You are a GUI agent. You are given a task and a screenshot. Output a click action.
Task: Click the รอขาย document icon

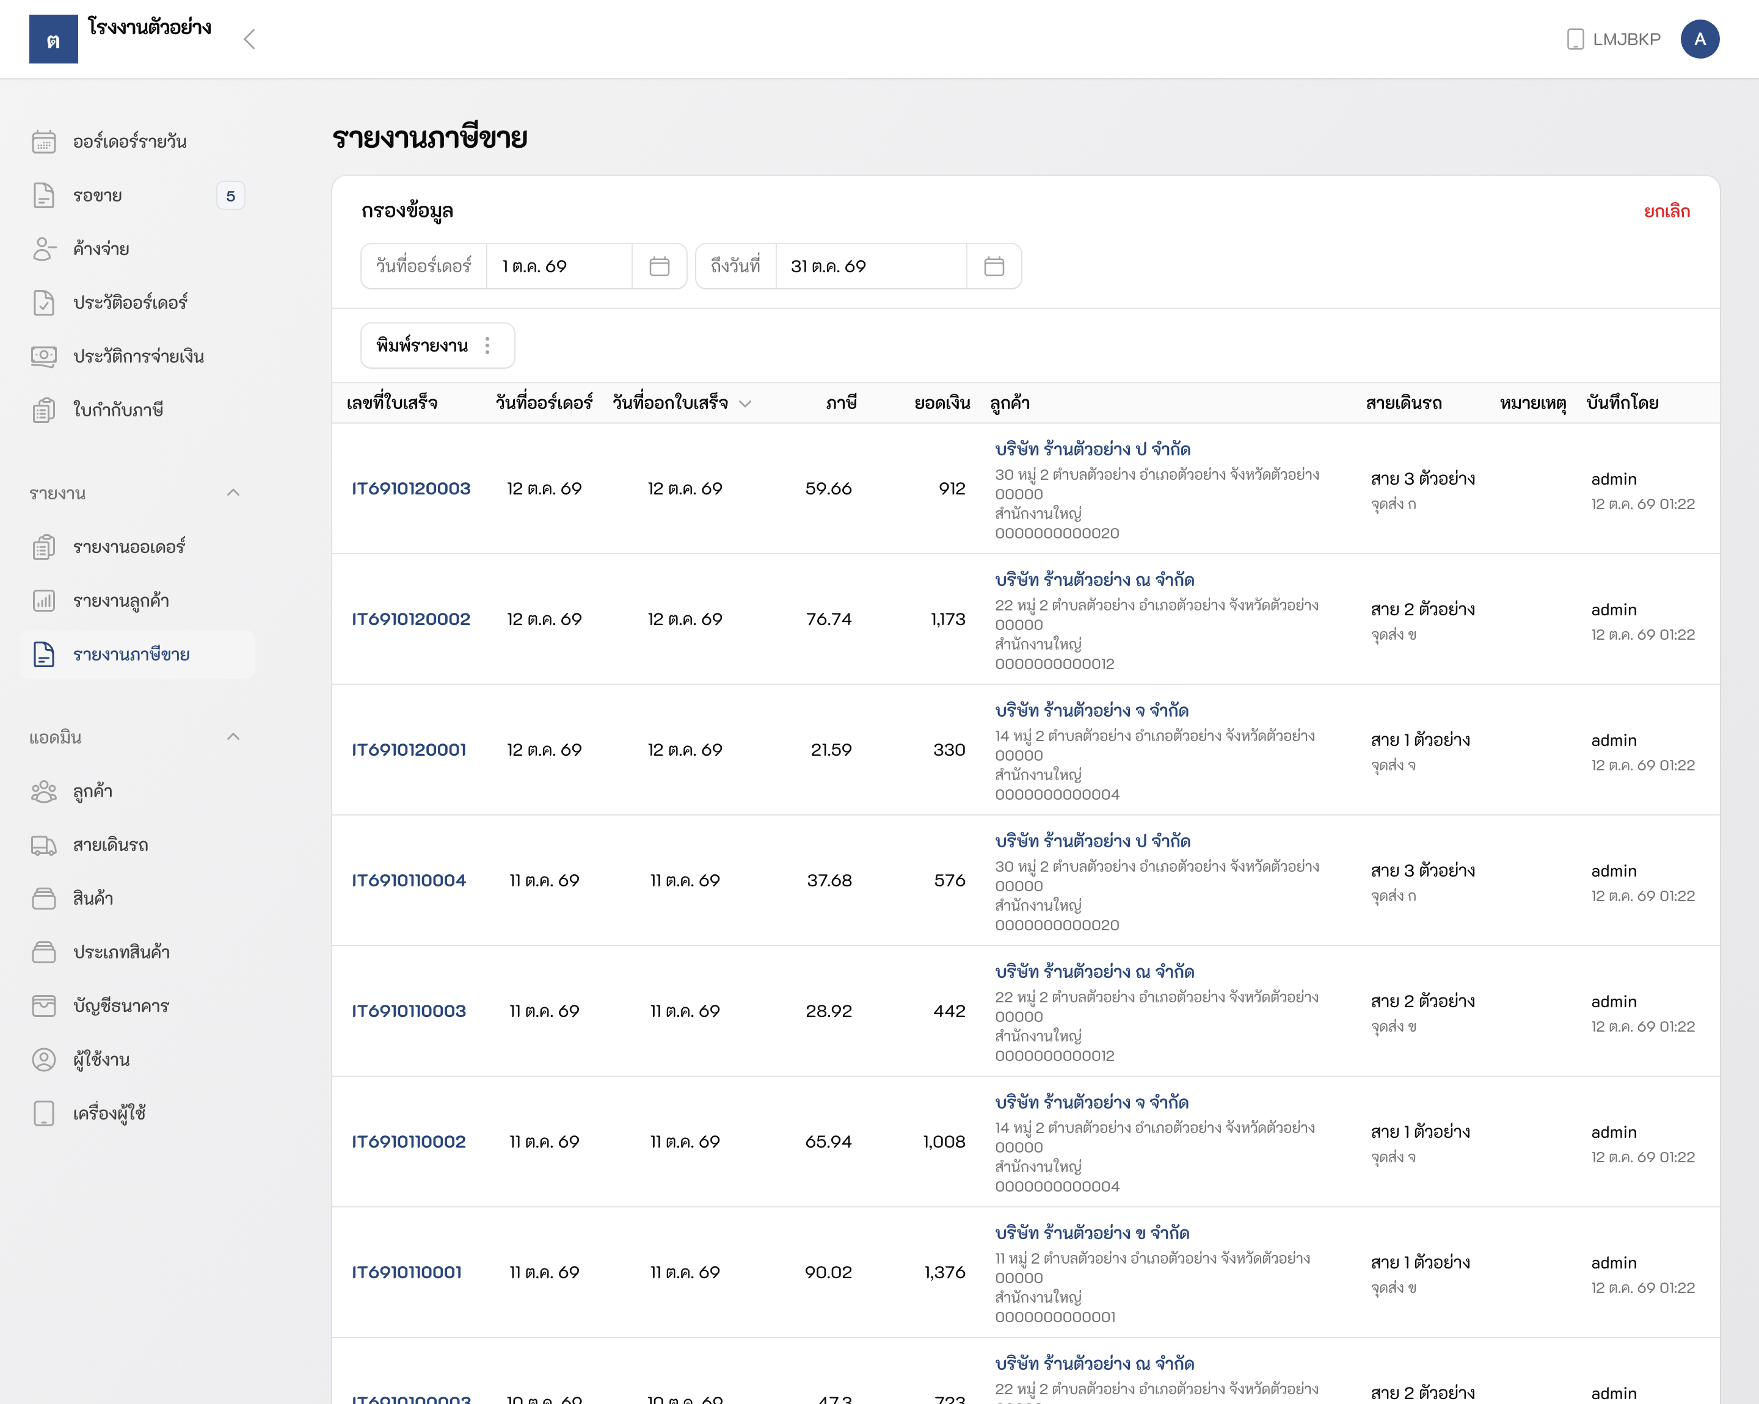click(x=44, y=196)
